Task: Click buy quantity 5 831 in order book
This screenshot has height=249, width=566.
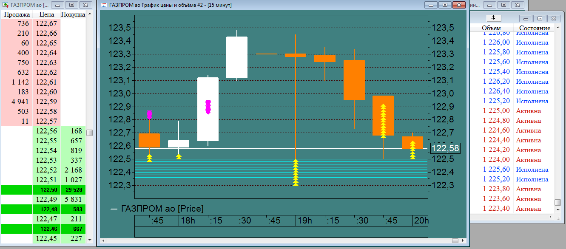Action: 73,199
